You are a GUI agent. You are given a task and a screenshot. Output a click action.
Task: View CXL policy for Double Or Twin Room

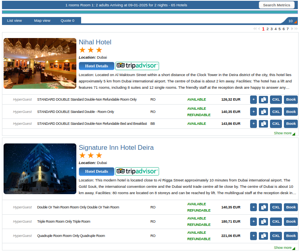click(x=276, y=207)
